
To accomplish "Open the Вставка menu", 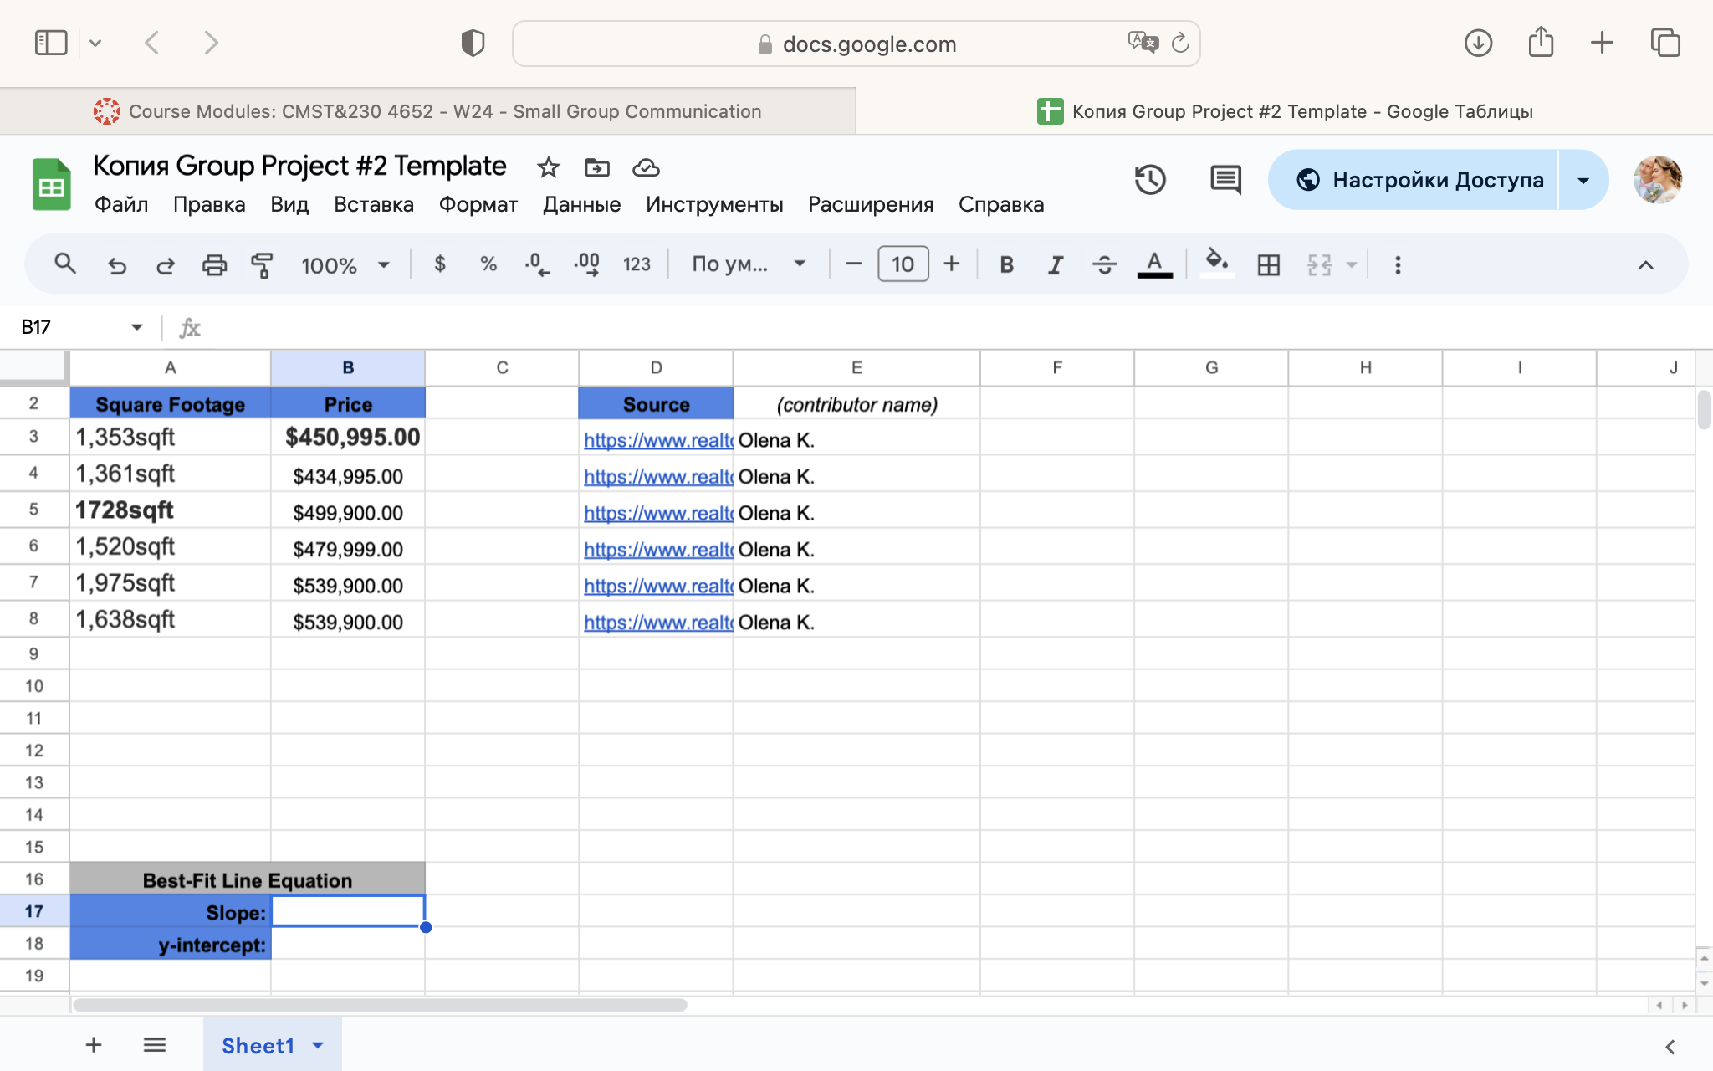I will 374,204.
